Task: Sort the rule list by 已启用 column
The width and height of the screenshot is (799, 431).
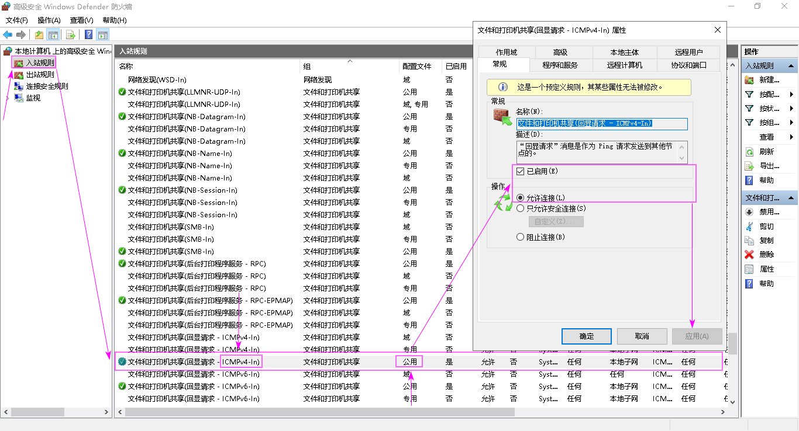Action: (x=456, y=66)
